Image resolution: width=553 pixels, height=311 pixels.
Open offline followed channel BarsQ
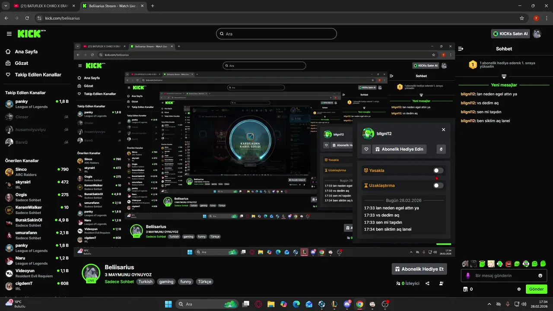click(37, 142)
